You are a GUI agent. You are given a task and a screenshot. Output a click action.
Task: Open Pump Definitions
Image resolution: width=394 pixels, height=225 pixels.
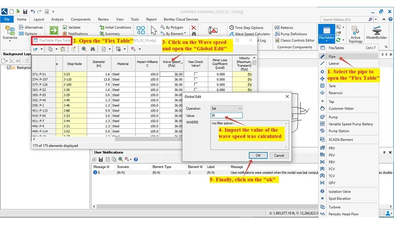click(293, 34)
